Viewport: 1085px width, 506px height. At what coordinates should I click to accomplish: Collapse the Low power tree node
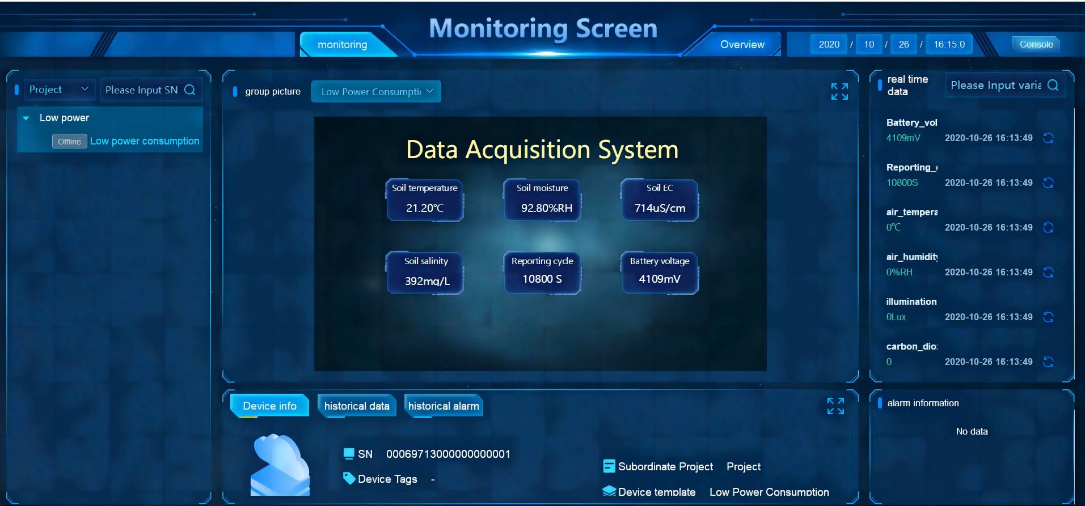coord(26,118)
